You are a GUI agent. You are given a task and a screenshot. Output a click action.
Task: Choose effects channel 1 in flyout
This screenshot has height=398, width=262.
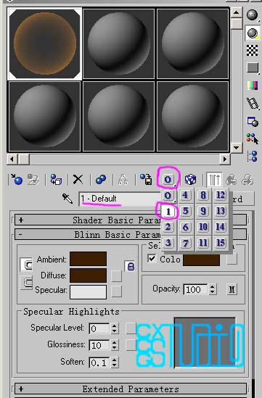pyautogui.click(x=168, y=211)
